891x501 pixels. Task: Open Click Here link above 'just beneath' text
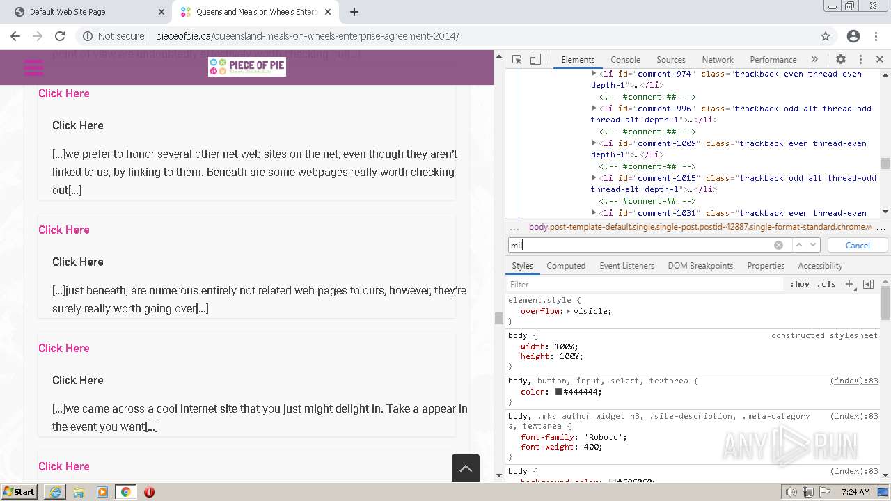[x=64, y=230]
